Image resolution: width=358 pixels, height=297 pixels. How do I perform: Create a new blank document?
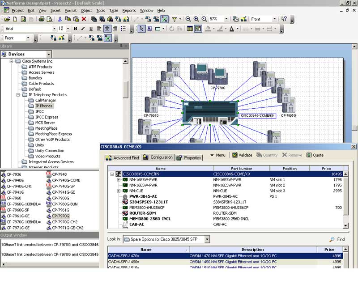(15, 19)
